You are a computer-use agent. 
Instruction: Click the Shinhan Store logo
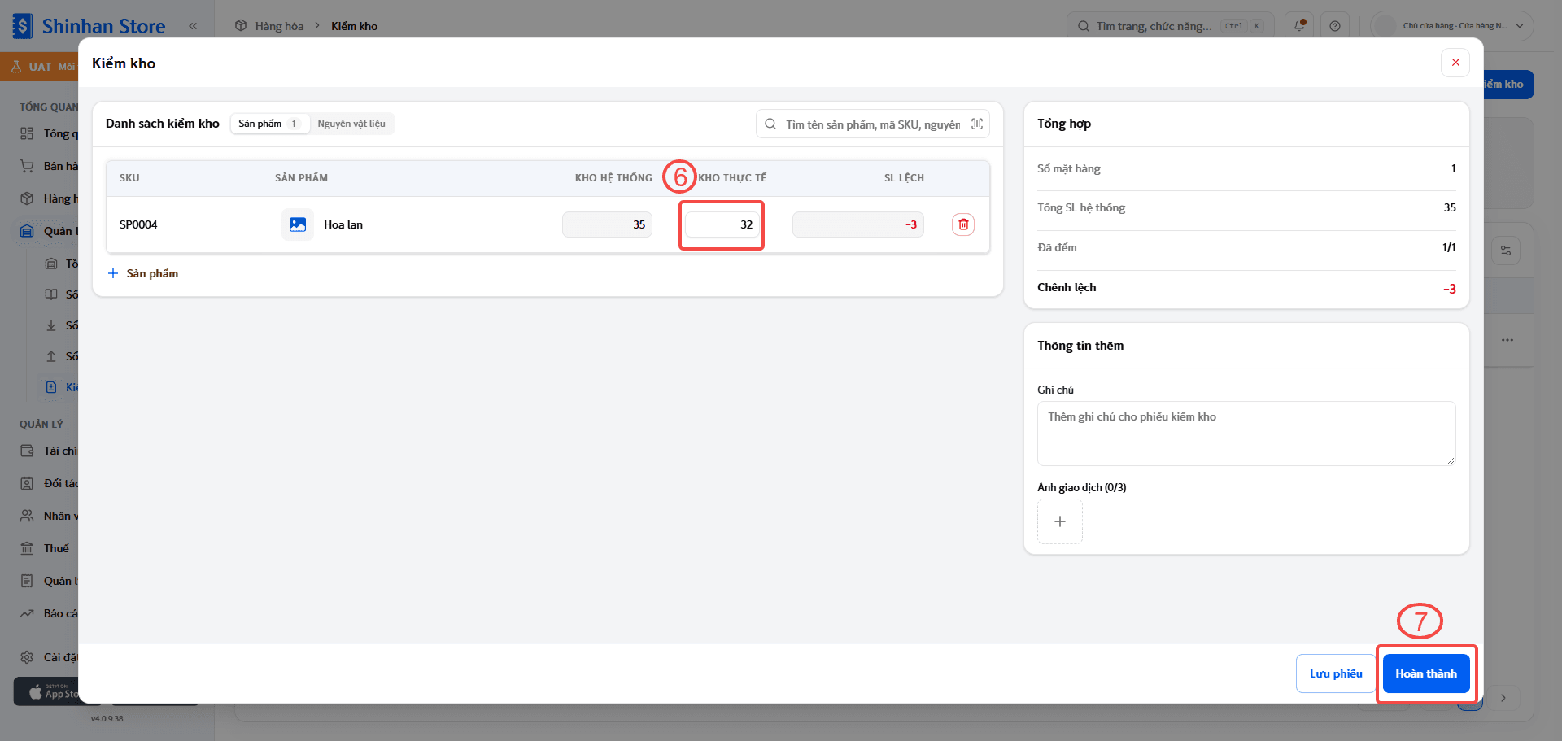tap(89, 26)
